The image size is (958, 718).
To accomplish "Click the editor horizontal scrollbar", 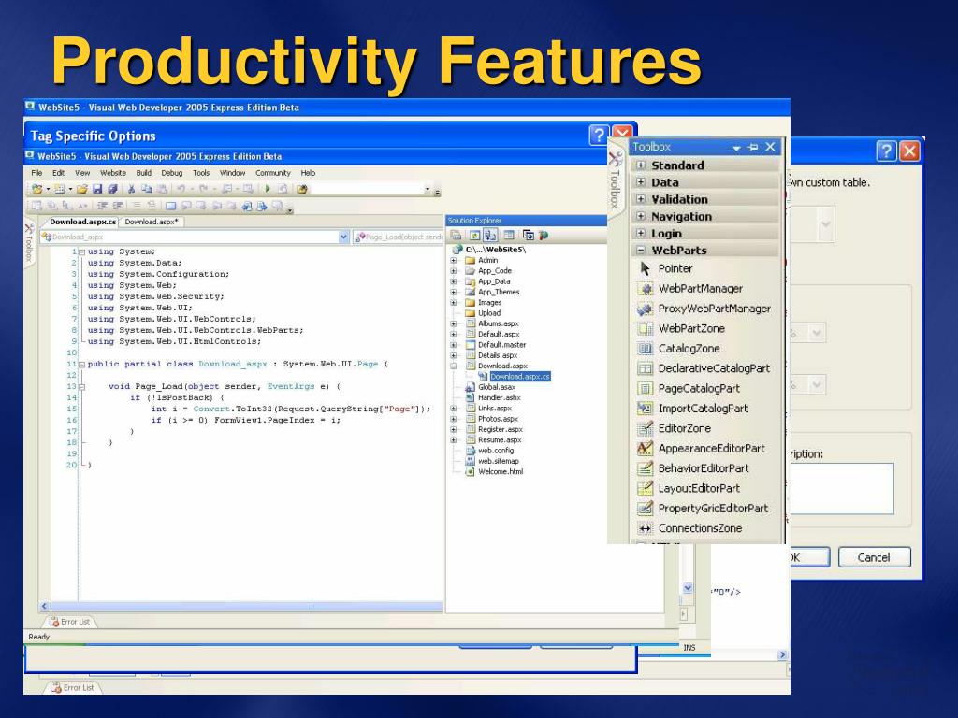I will point(241,606).
